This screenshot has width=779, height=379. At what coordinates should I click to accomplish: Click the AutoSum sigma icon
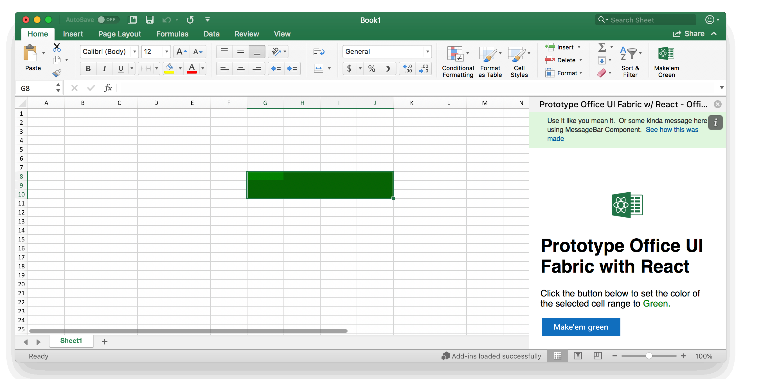602,47
